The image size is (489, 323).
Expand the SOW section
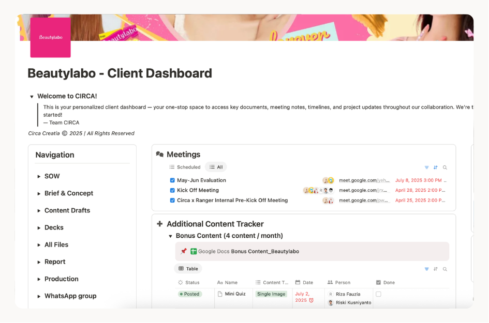tap(39, 177)
